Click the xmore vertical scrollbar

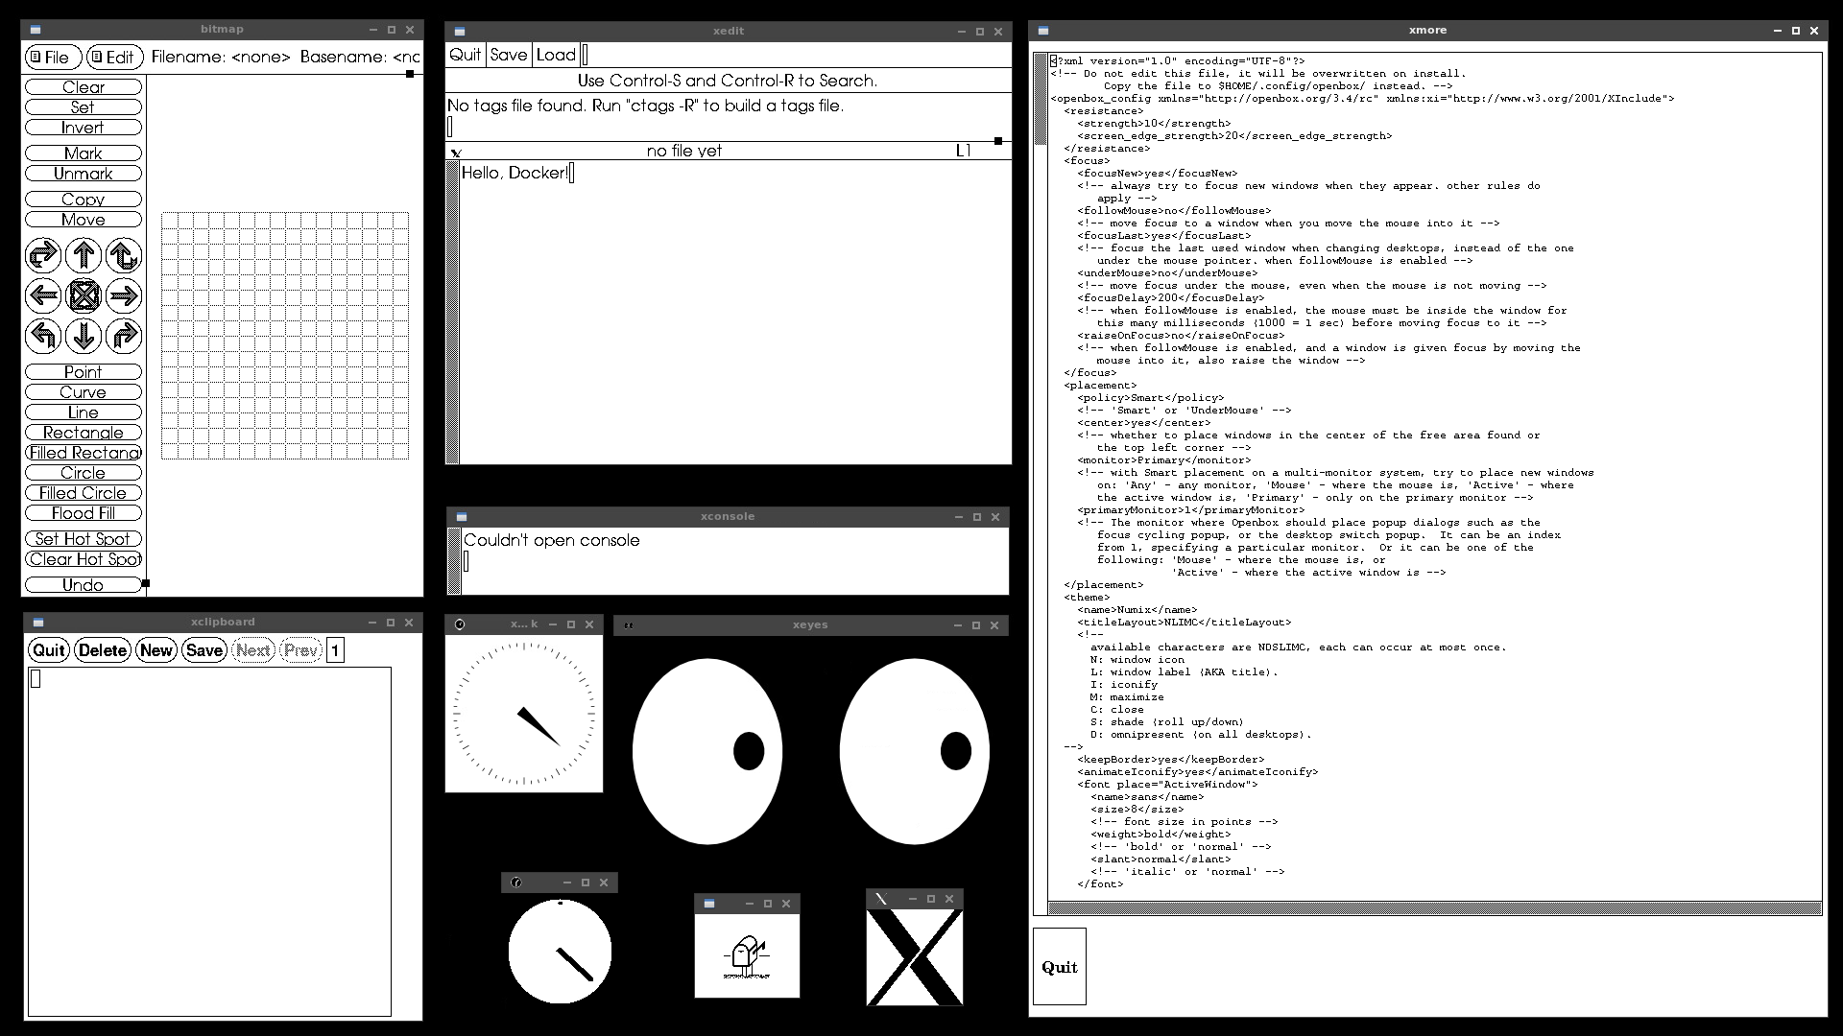click(1041, 480)
